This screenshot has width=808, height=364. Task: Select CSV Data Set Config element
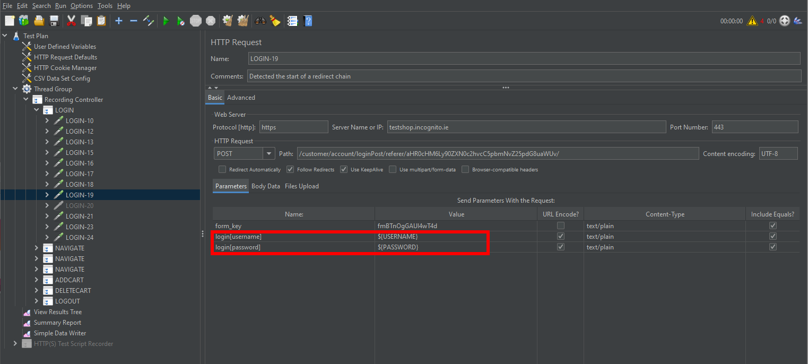tap(62, 79)
